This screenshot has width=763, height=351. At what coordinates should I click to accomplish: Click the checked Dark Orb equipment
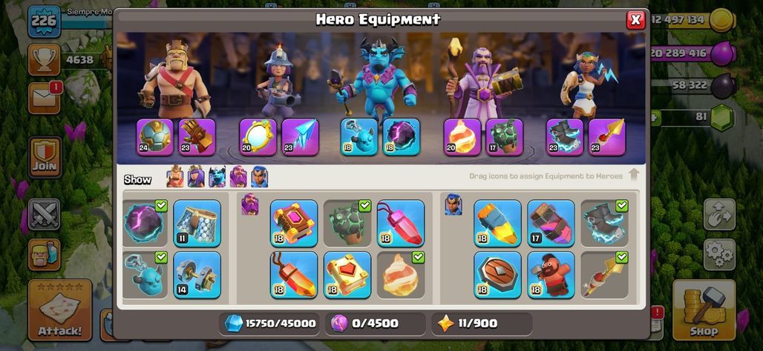click(x=145, y=223)
